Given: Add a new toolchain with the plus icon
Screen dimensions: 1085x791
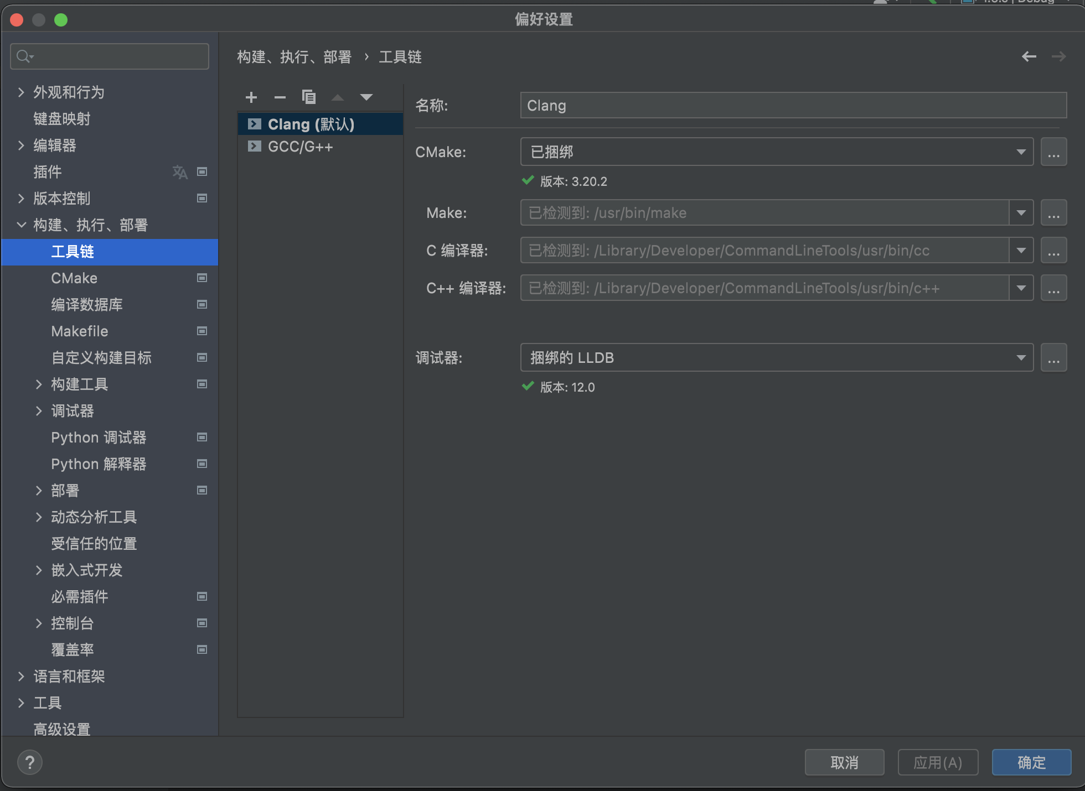Looking at the screenshot, I should [251, 97].
